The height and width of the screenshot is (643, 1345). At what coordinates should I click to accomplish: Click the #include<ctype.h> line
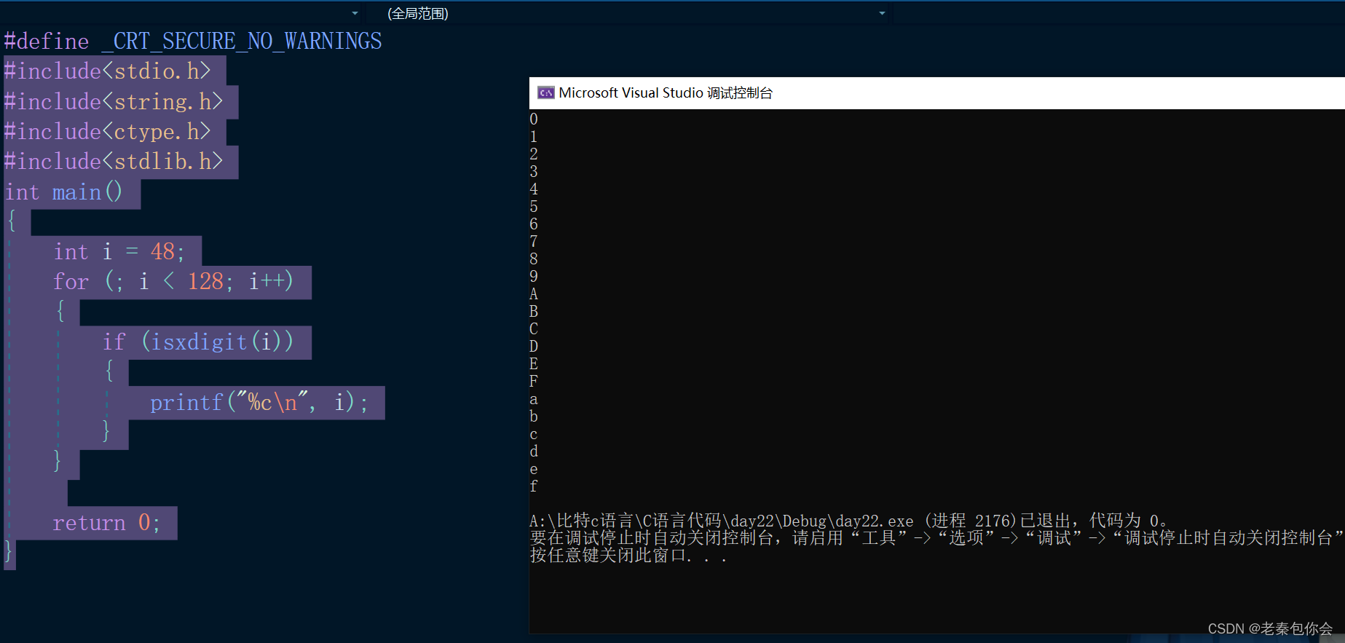coord(108,131)
